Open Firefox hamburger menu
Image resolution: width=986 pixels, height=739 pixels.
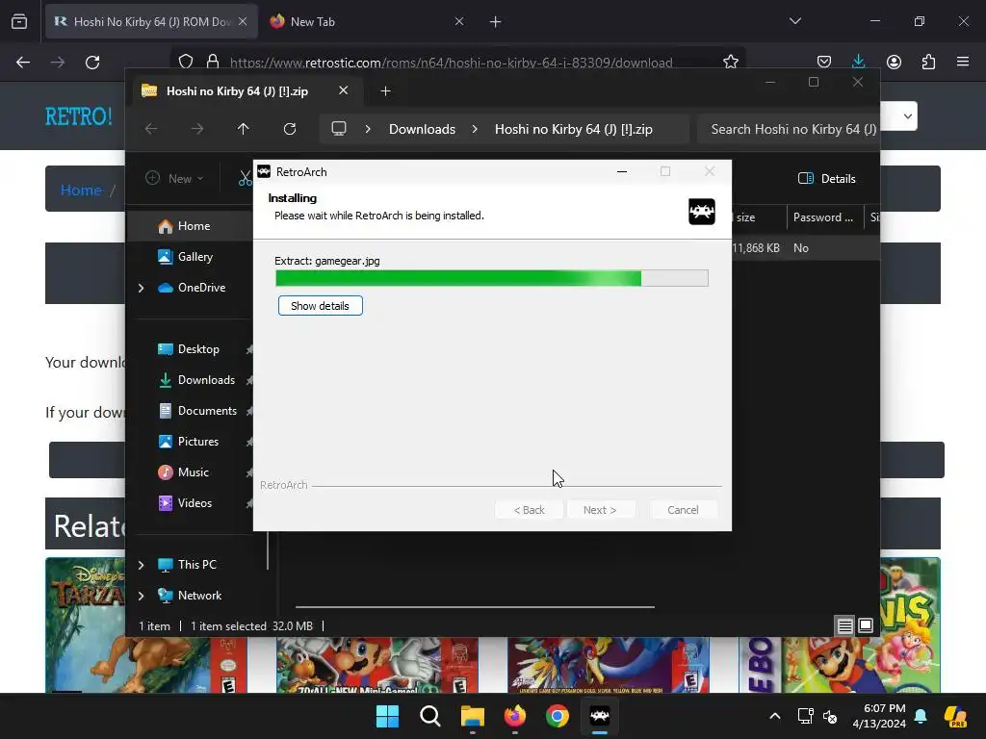click(x=963, y=63)
